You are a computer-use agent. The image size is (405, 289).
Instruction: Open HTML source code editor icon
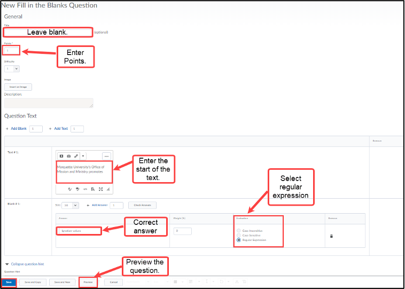pos(85,189)
